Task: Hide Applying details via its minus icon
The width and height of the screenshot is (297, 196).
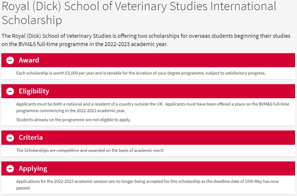Action: tap(10, 169)
